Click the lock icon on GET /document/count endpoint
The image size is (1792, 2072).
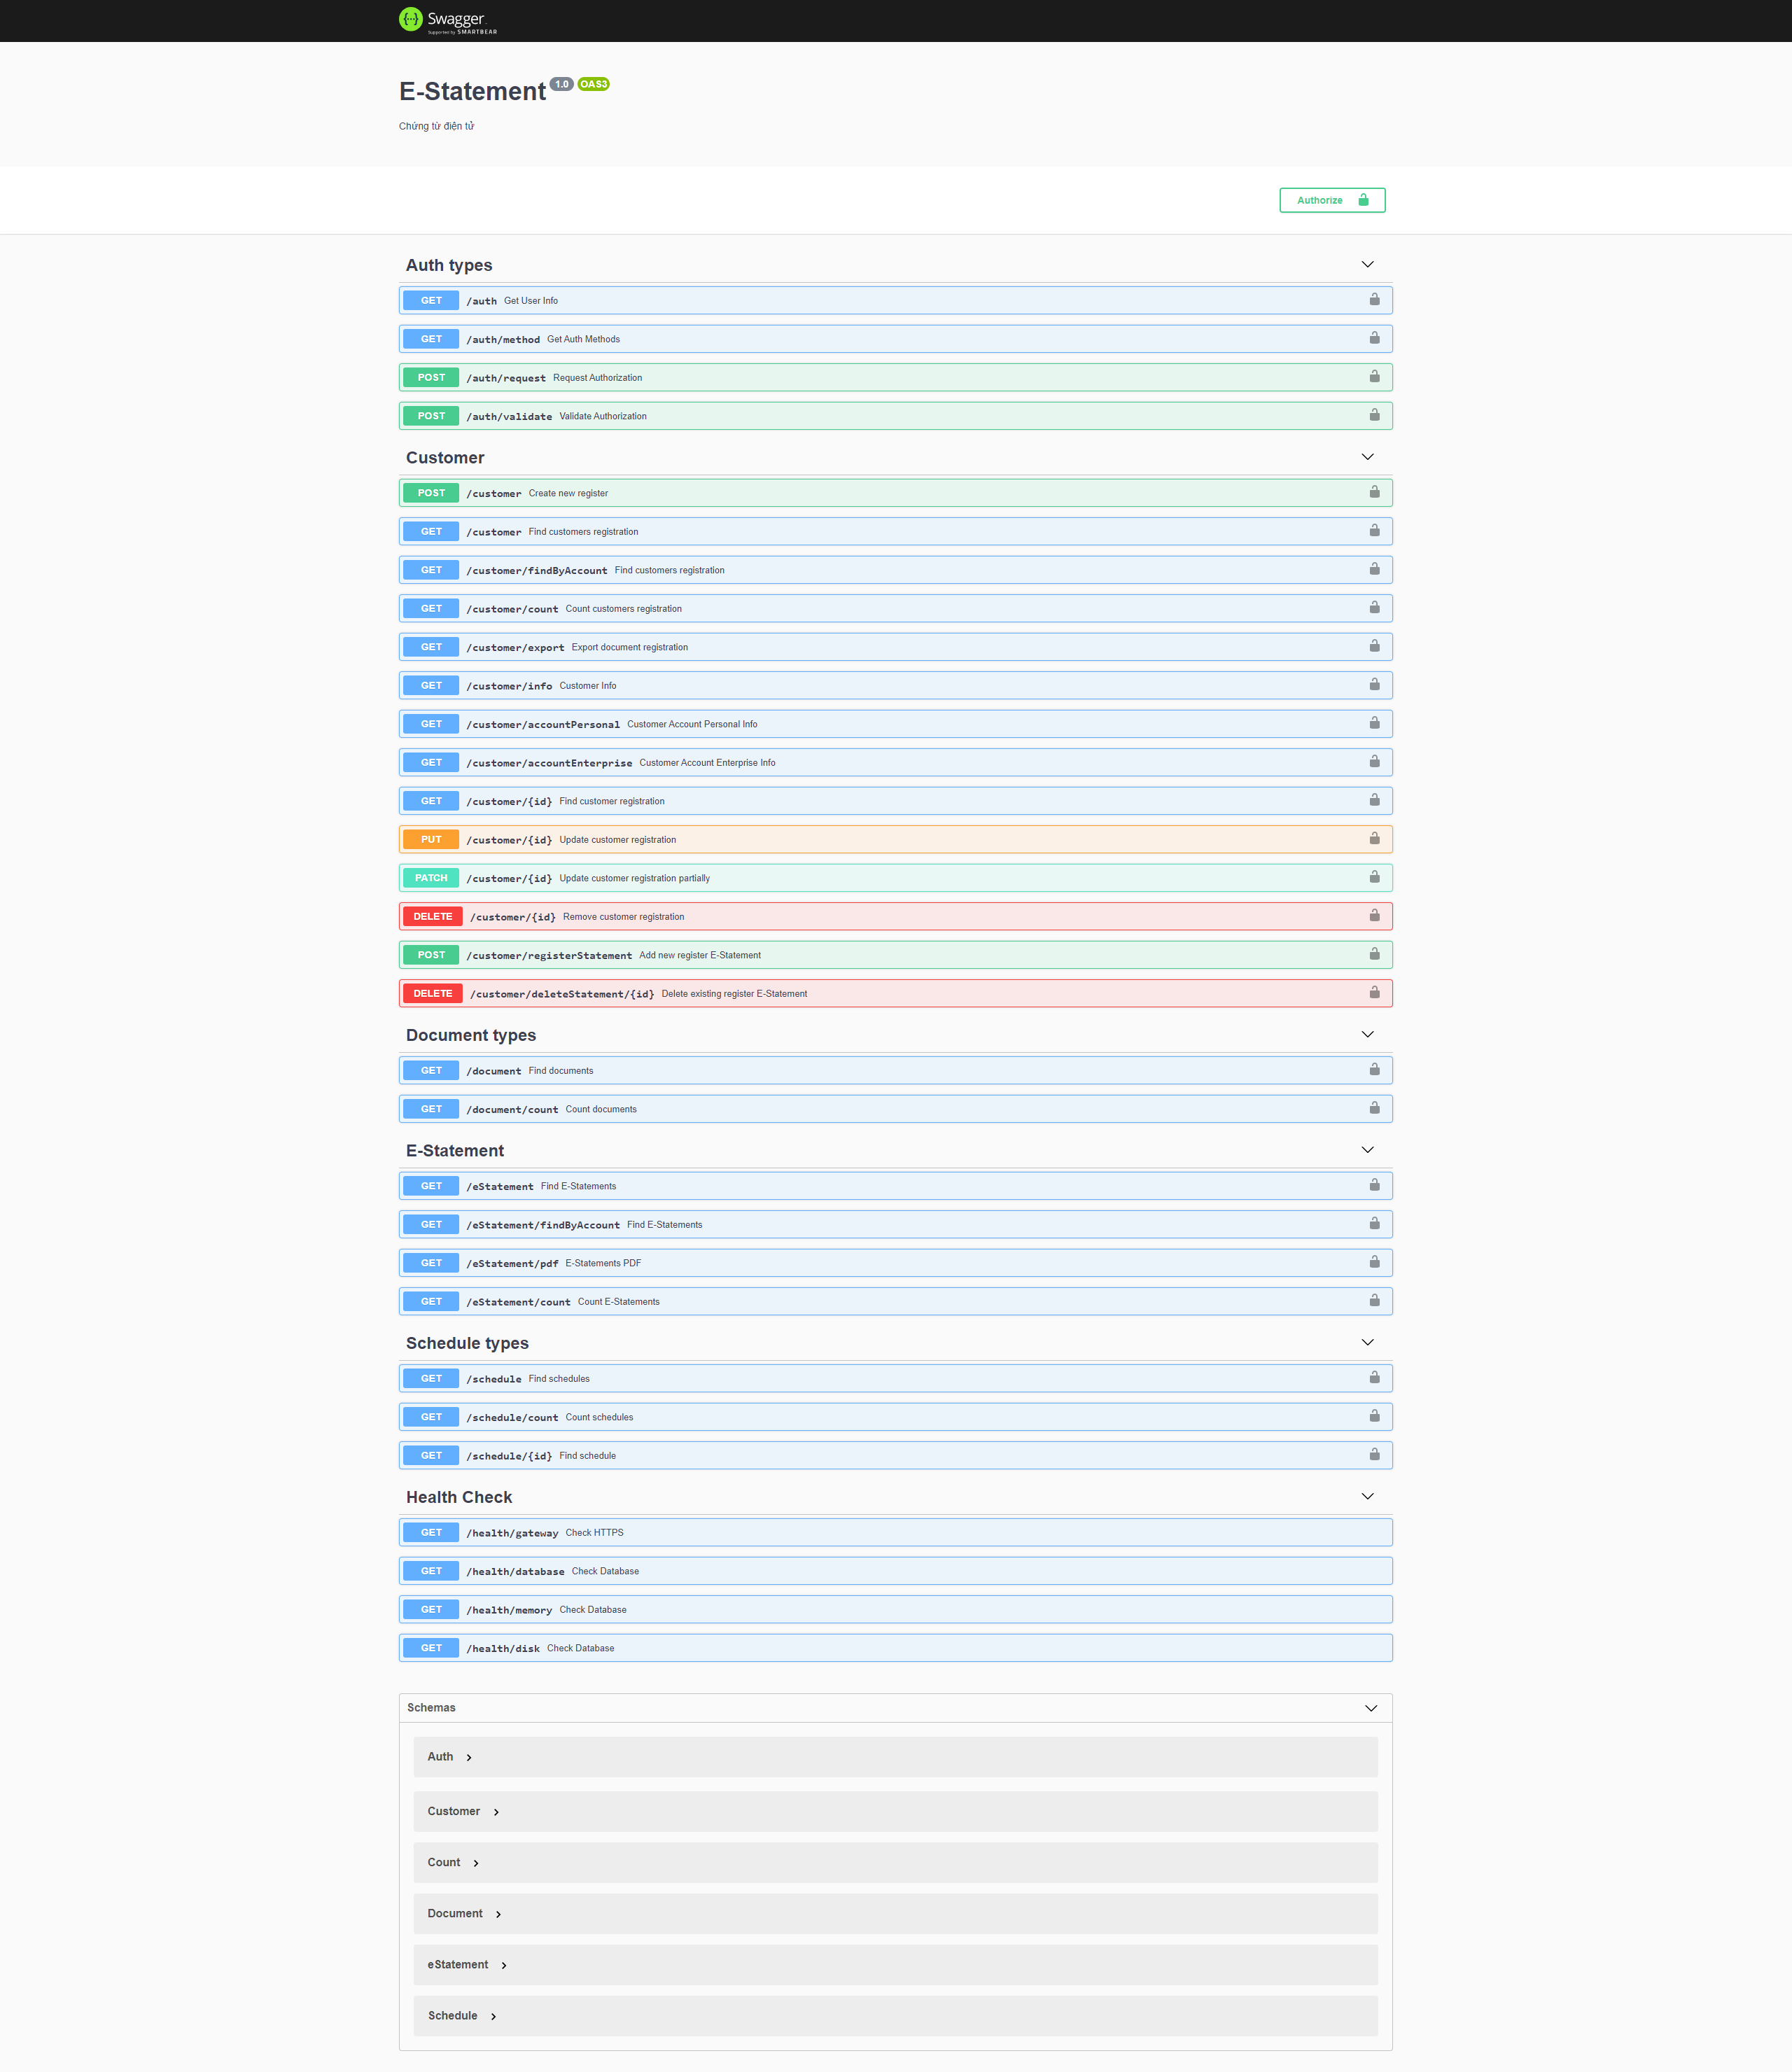coord(1376,1108)
